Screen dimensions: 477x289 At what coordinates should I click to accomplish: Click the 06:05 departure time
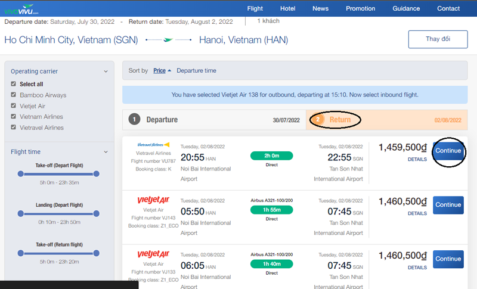192,266
